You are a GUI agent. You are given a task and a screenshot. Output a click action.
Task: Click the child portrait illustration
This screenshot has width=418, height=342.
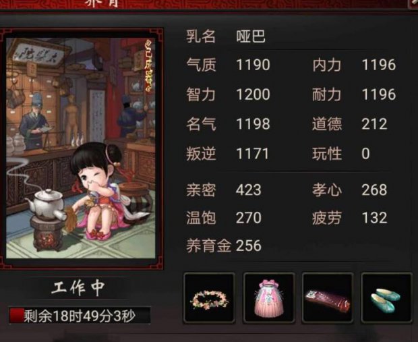(80, 148)
